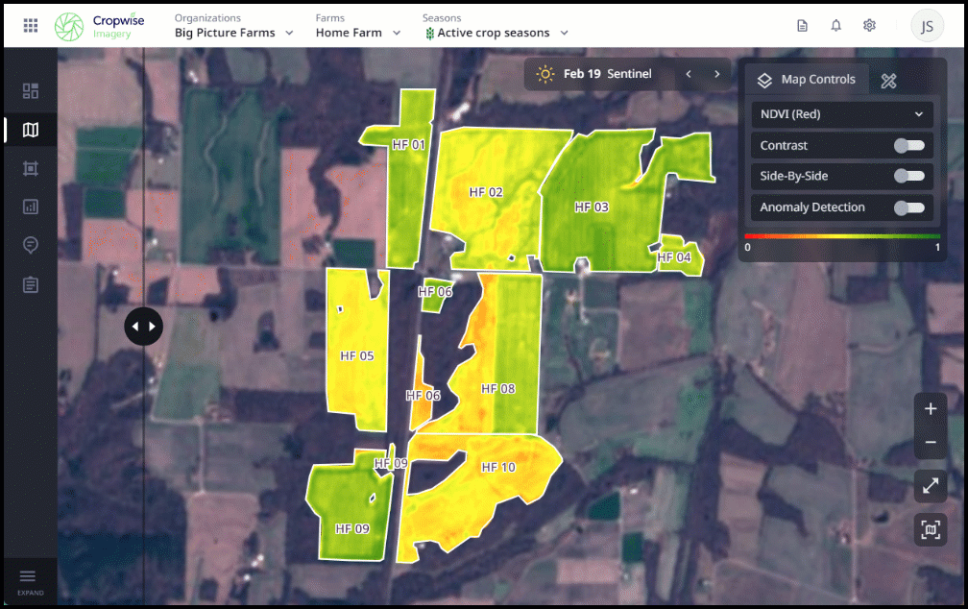Select the map view sidebar icon
Screen dimensions: 968x609
[x=31, y=130]
